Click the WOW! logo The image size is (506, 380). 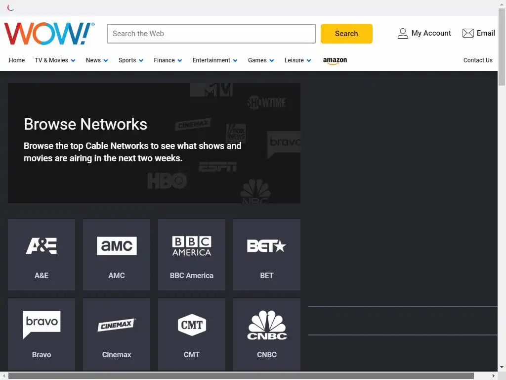[49, 33]
